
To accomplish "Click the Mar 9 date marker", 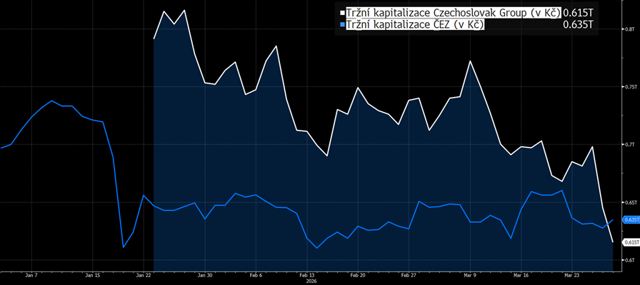I will click(470, 275).
